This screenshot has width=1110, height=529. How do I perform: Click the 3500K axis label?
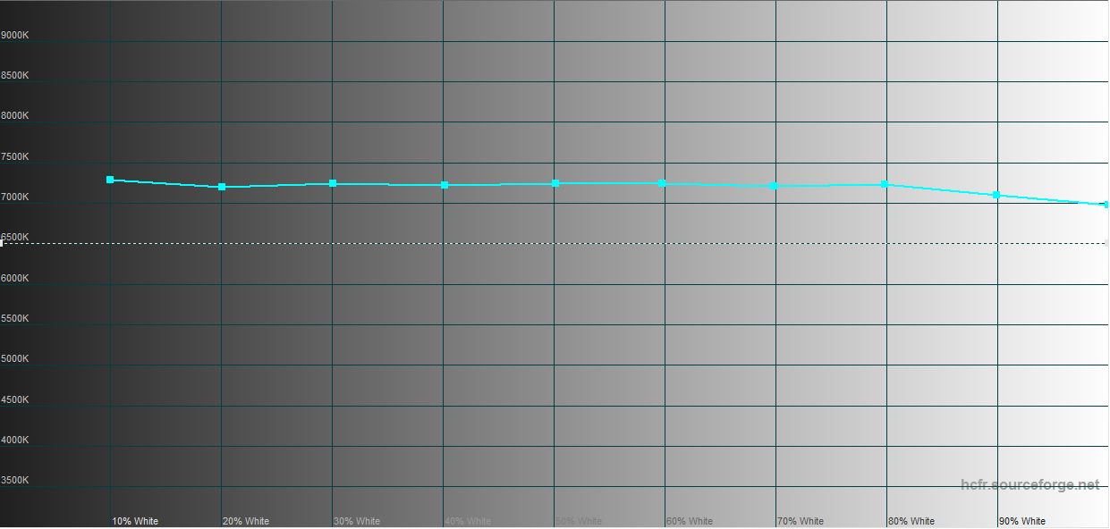click(x=15, y=480)
